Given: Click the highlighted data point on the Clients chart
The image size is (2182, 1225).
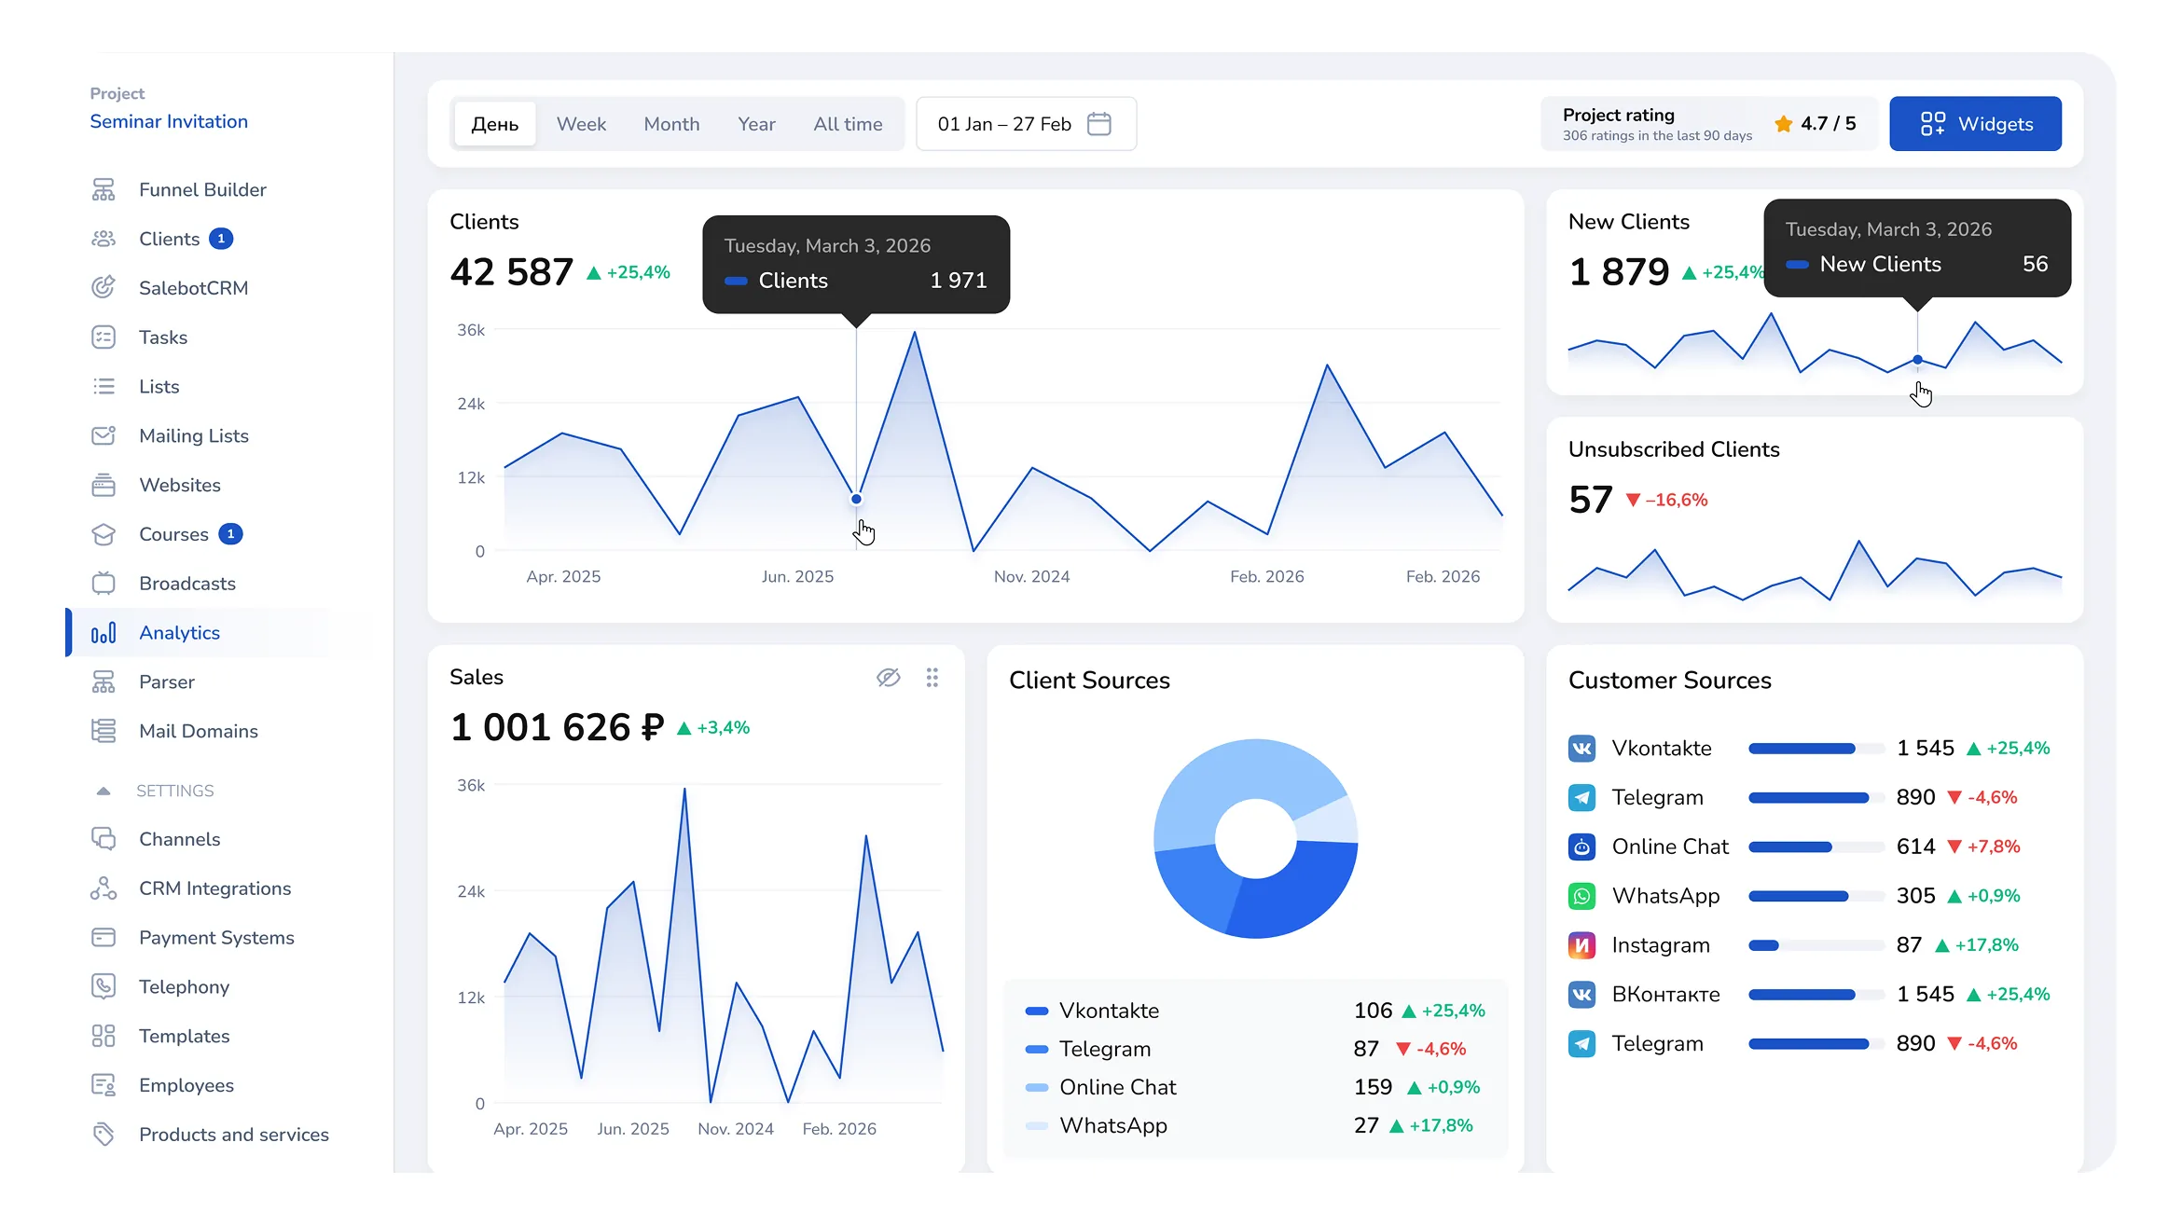Looking at the screenshot, I should click(x=856, y=499).
